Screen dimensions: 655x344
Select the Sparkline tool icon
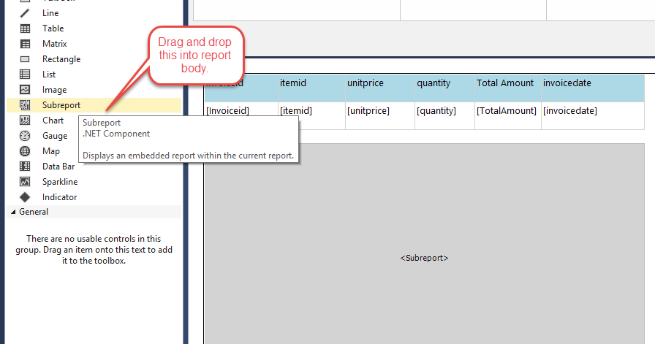point(25,182)
